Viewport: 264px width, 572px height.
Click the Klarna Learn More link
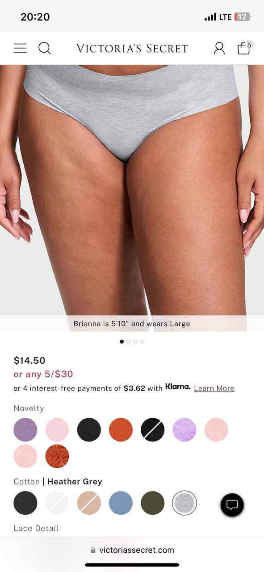pyautogui.click(x=214, y=388)
